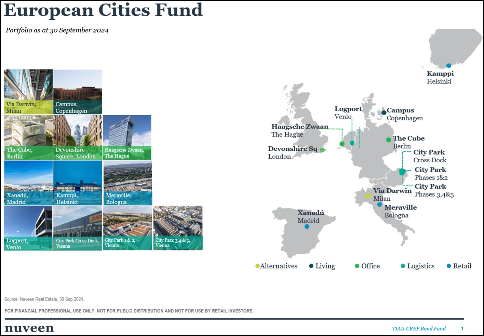Select the Via Darwin, Milan photo thumbnail

[x=28, y=92]
